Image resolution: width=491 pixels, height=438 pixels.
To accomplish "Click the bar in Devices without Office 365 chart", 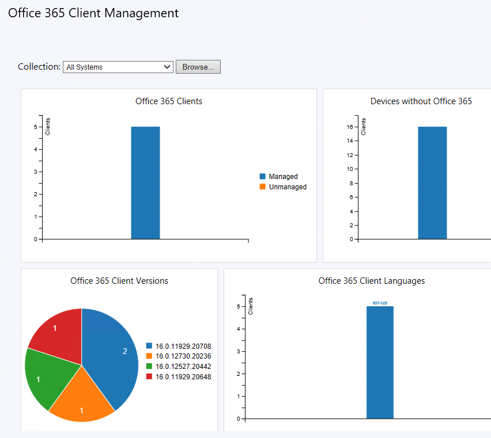I will pos(432,182).
